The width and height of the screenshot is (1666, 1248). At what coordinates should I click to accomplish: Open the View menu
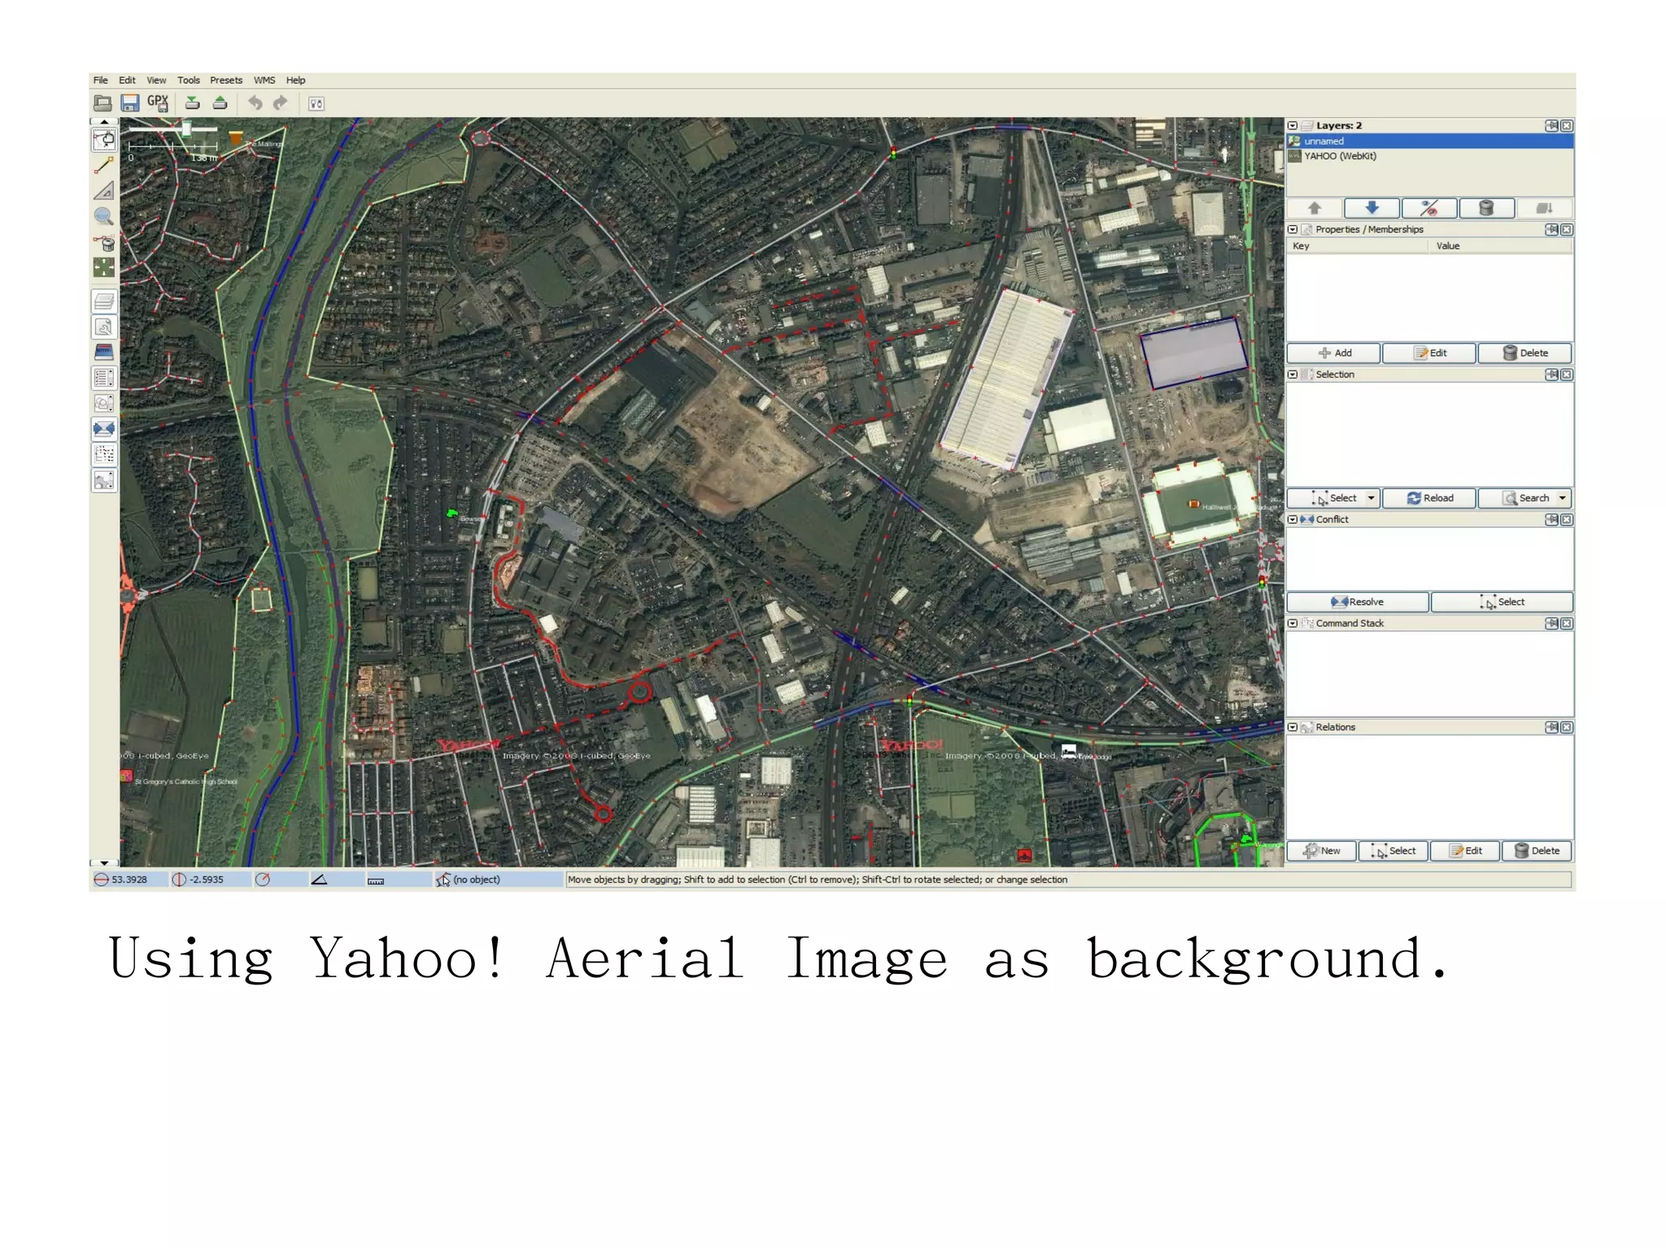pyautogui.click(x=156, y=80)
